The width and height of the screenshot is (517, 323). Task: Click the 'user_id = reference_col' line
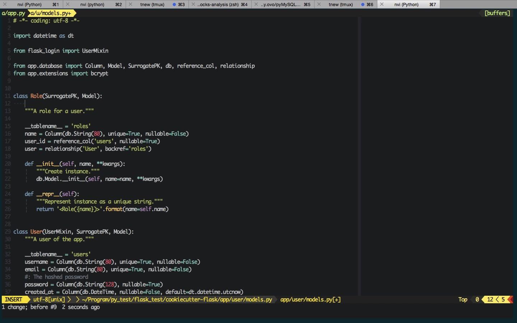pyautogui.click(x=92, y=141)
